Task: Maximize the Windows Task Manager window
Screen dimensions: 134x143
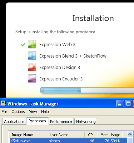Action: (x=128, y=104)
